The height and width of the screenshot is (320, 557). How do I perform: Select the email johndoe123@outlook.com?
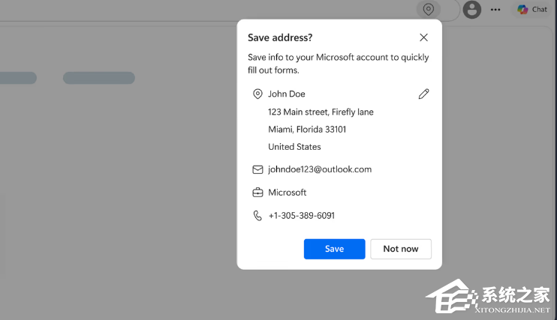coord(319,169)
